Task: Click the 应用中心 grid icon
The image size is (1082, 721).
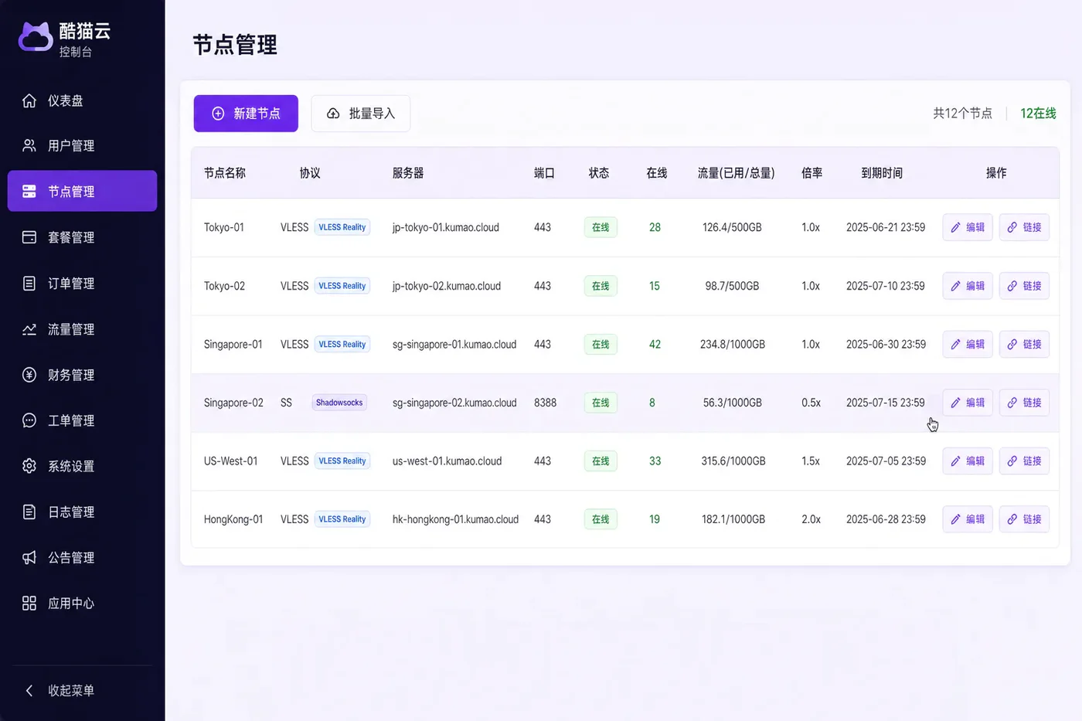Action: pyautogui.click(x=29, y=603)
